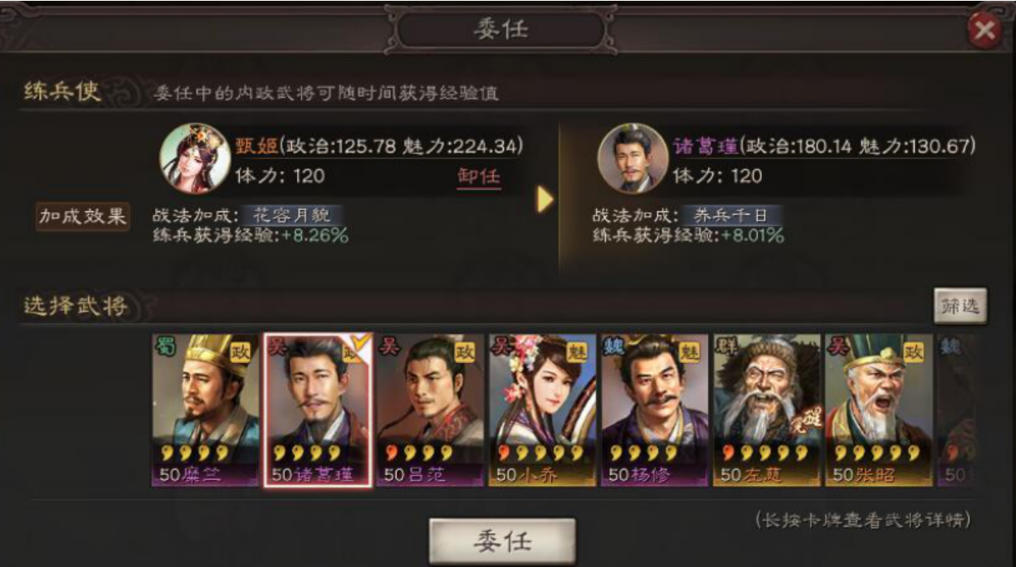Click the yellow arrow between generals

[545, 200]
